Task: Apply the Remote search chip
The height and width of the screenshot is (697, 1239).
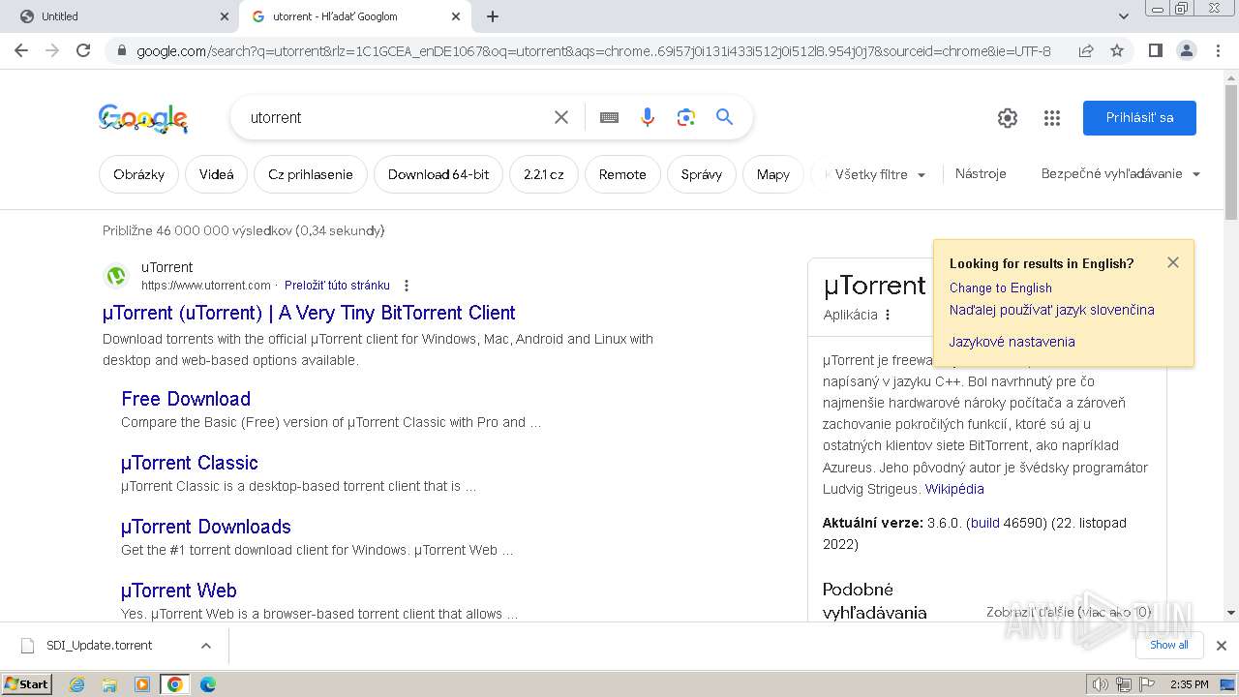Action: (622, 174)
